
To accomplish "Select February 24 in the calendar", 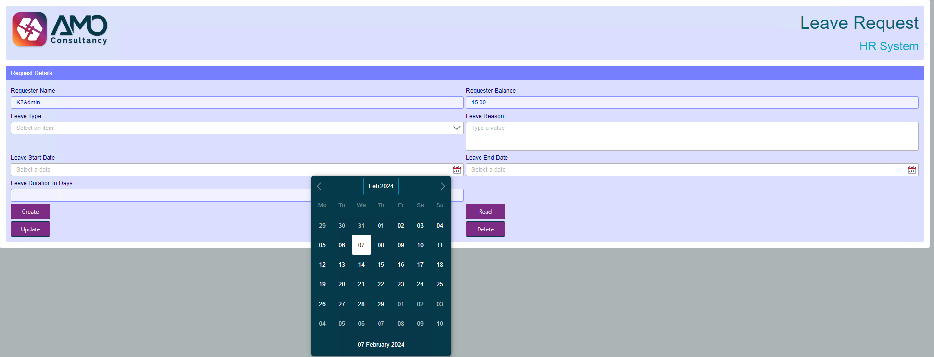I will point(420,284).
